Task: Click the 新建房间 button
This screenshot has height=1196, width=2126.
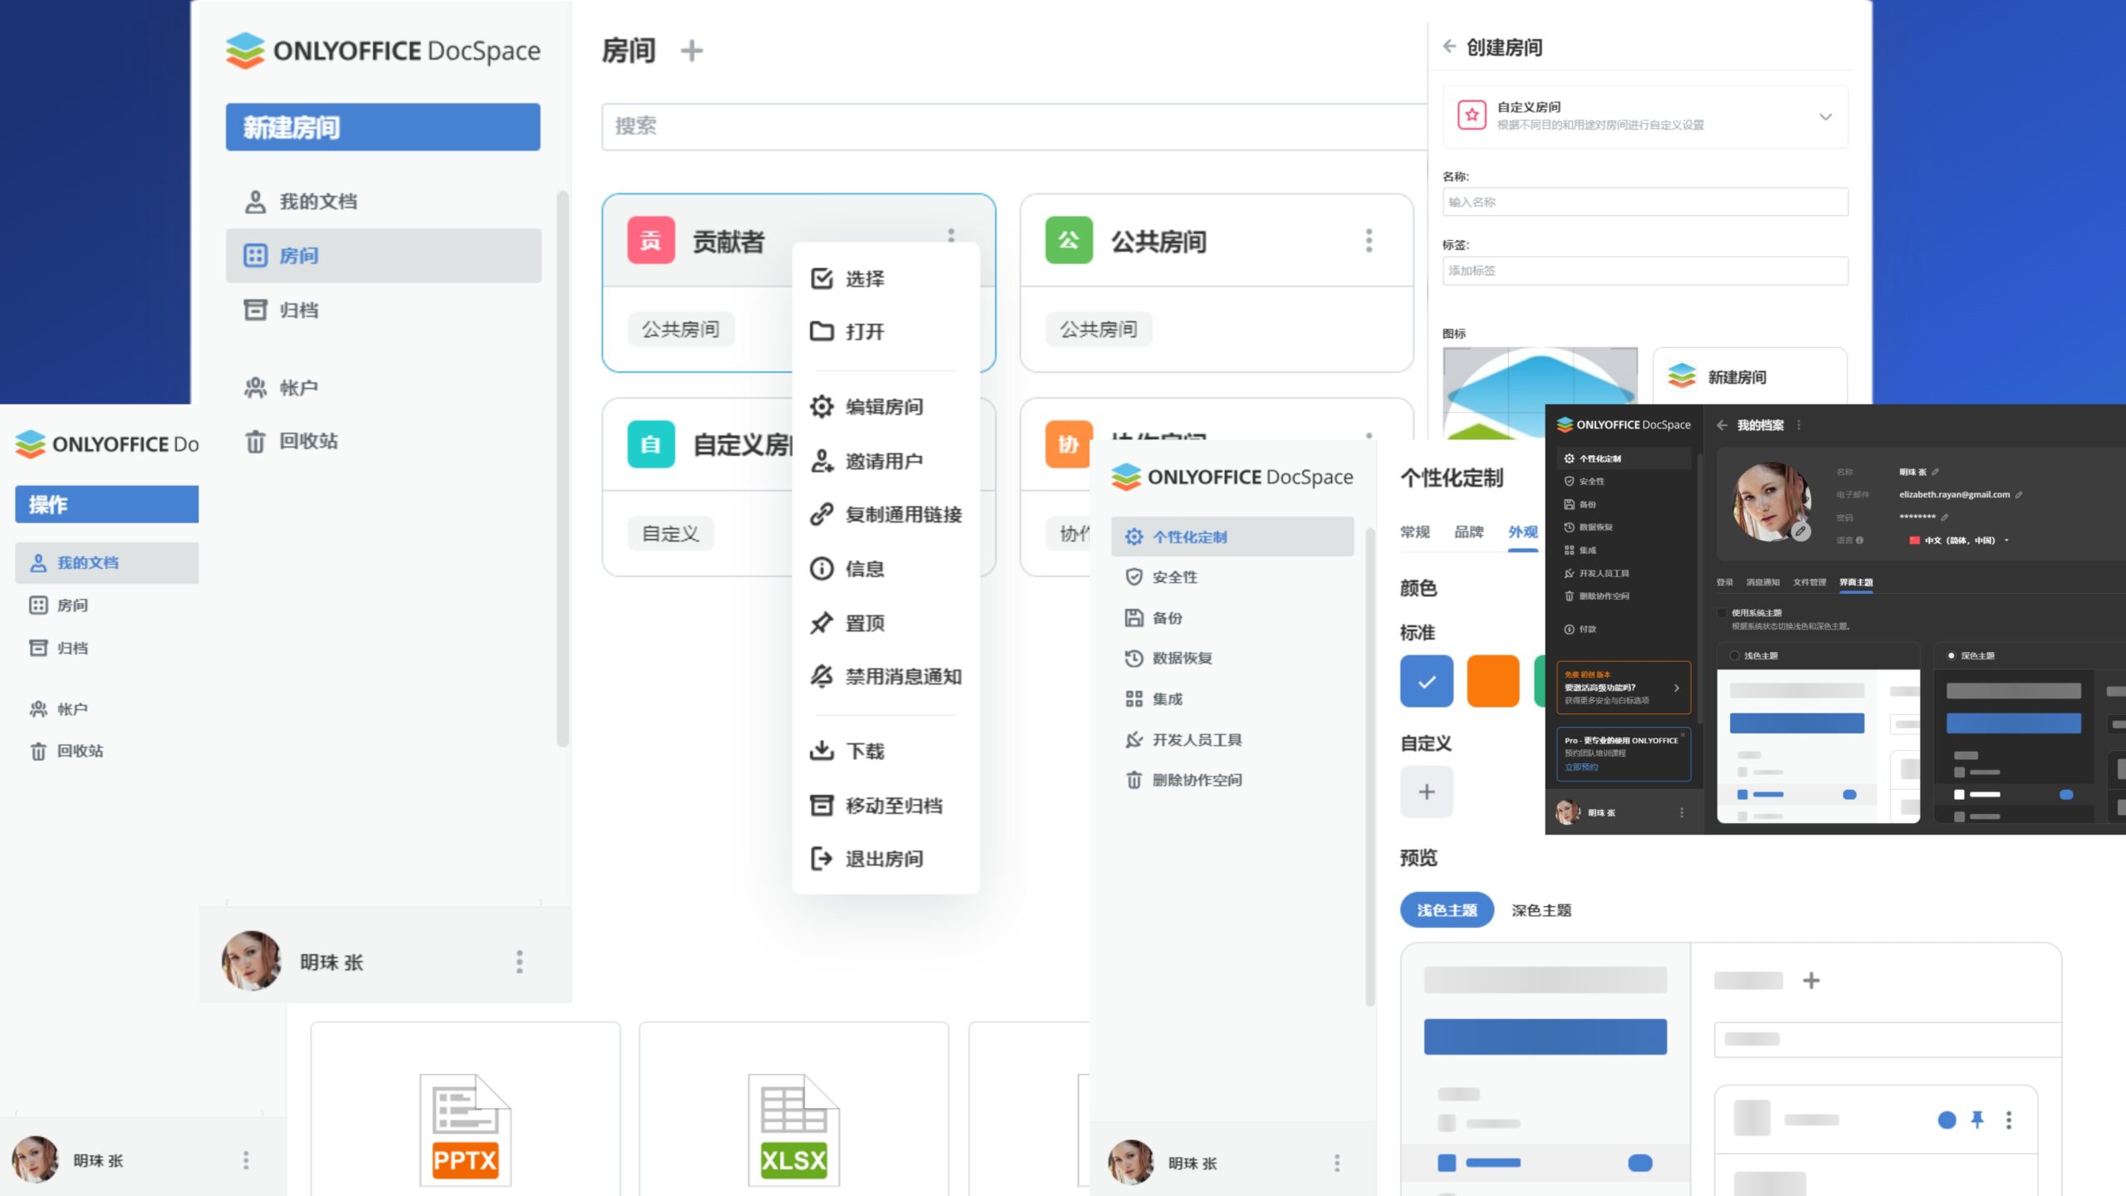Action: pos(382,126)
